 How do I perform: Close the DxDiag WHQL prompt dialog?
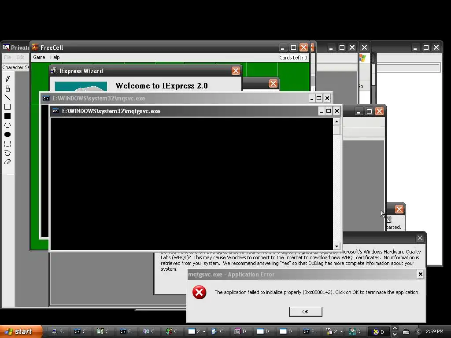(x=420, y=238)
